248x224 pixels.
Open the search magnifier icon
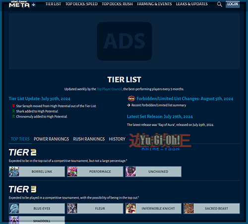pos(219,4)
